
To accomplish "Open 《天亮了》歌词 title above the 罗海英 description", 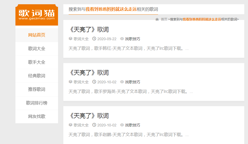I will pos(89,73).
